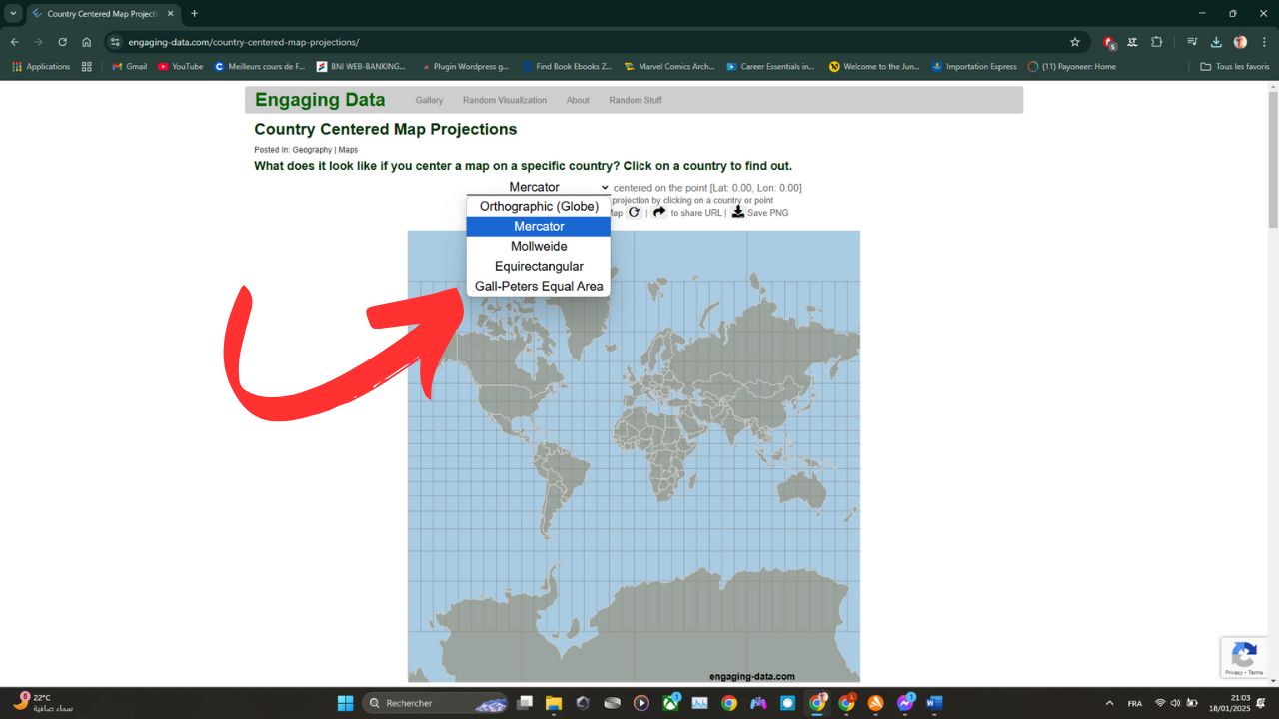Select Orthographic (Globe) projection
Viewport: 1279px width, 719px height.
pos(539,206)
